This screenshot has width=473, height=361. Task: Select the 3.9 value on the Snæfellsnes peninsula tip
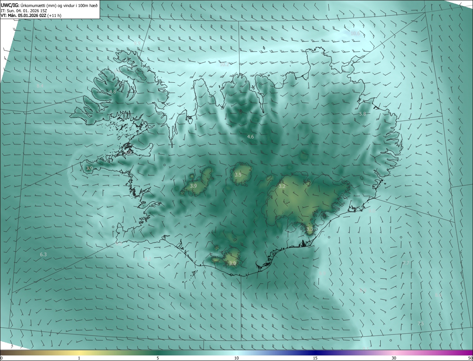coord(89,168)
